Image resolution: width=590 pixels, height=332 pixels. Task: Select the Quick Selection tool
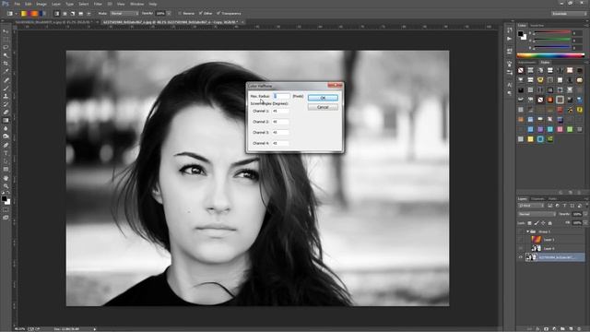(x=6, y=55)
